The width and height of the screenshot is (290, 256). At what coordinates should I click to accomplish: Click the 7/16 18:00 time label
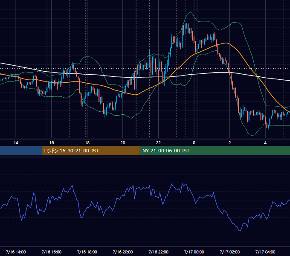[x=87, y=252]
